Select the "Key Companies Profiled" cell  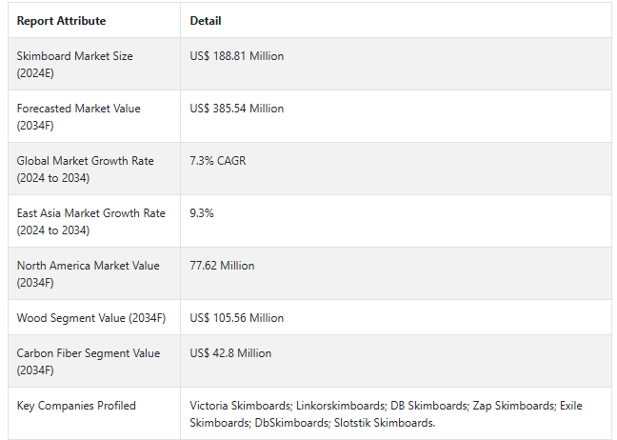tap(76, 406)
